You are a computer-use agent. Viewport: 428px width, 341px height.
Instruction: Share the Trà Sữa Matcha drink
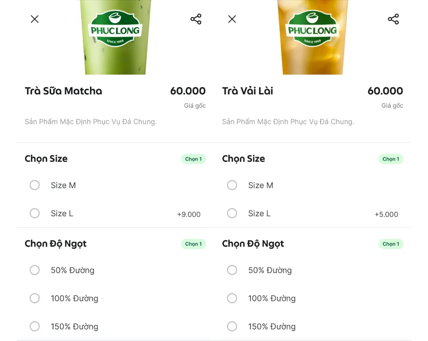(x=196, y=19)
